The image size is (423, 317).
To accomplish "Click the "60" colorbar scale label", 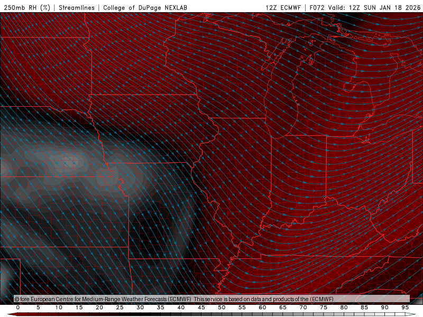I will [262, 307].
